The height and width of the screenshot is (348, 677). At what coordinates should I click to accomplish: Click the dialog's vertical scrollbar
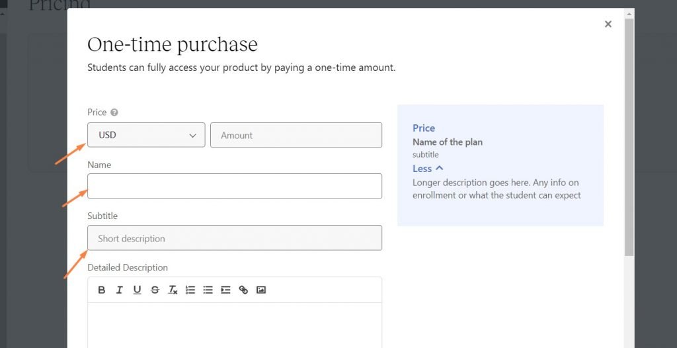click(x=629, y=132)
